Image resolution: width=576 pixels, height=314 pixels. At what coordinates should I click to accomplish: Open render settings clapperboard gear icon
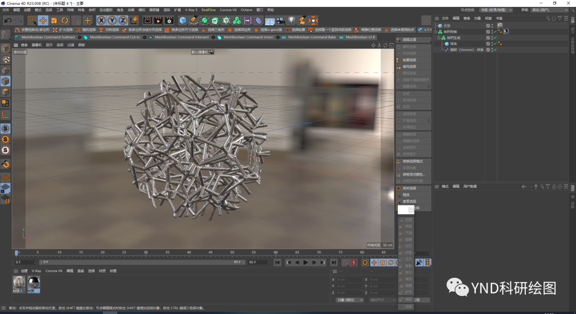170,21
